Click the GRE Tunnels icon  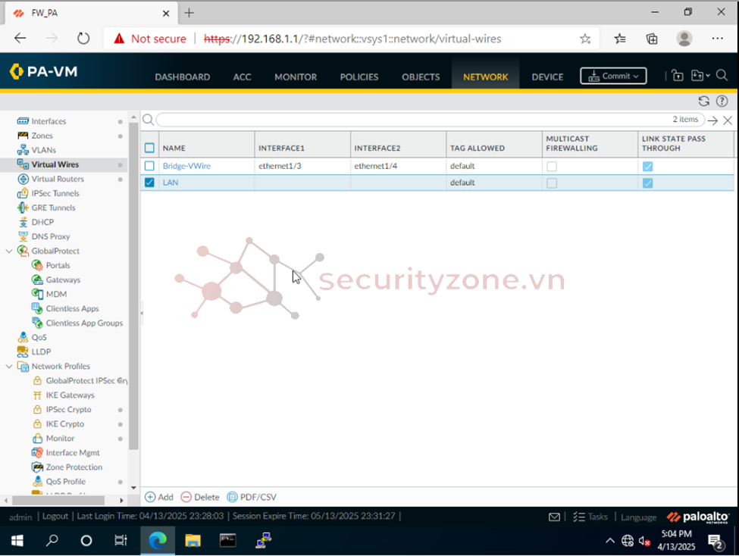click(x=23, y=208)
